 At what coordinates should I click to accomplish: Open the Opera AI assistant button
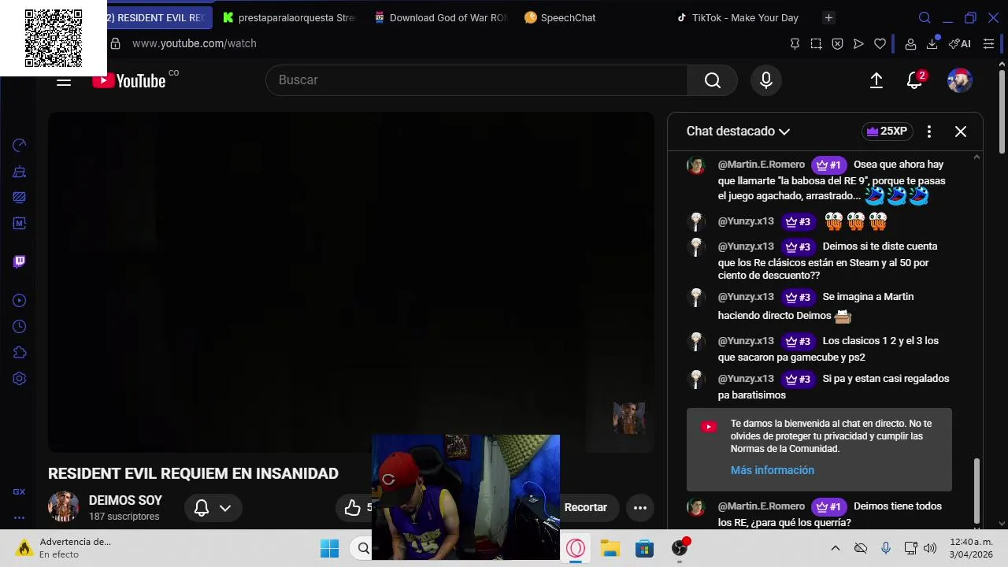960,44
